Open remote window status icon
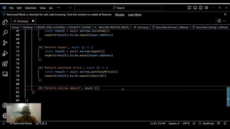This screenshot has width=230, height=129. (x=4, y=123)
